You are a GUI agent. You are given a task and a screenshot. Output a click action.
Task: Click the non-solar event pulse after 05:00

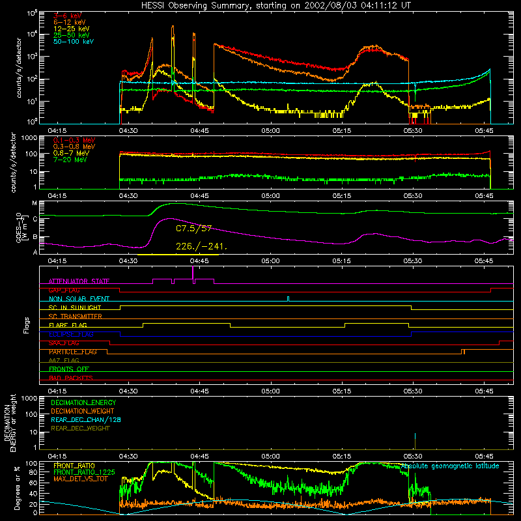tap(288, 299)
